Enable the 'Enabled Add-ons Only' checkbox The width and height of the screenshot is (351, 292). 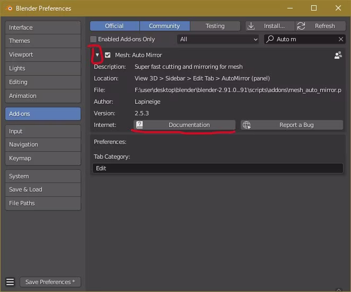pyautogui.click(x=93, y=39)
